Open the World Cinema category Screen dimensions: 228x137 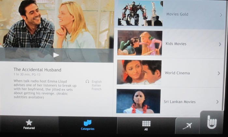pyautogui.click(x=168, y=73)
